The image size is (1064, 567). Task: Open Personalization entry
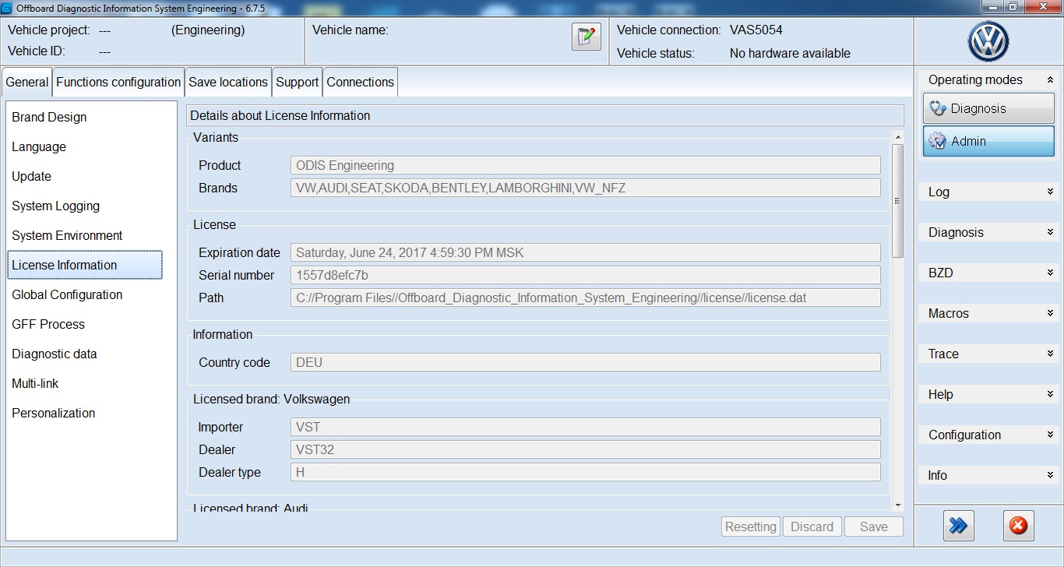pos(84,413)
